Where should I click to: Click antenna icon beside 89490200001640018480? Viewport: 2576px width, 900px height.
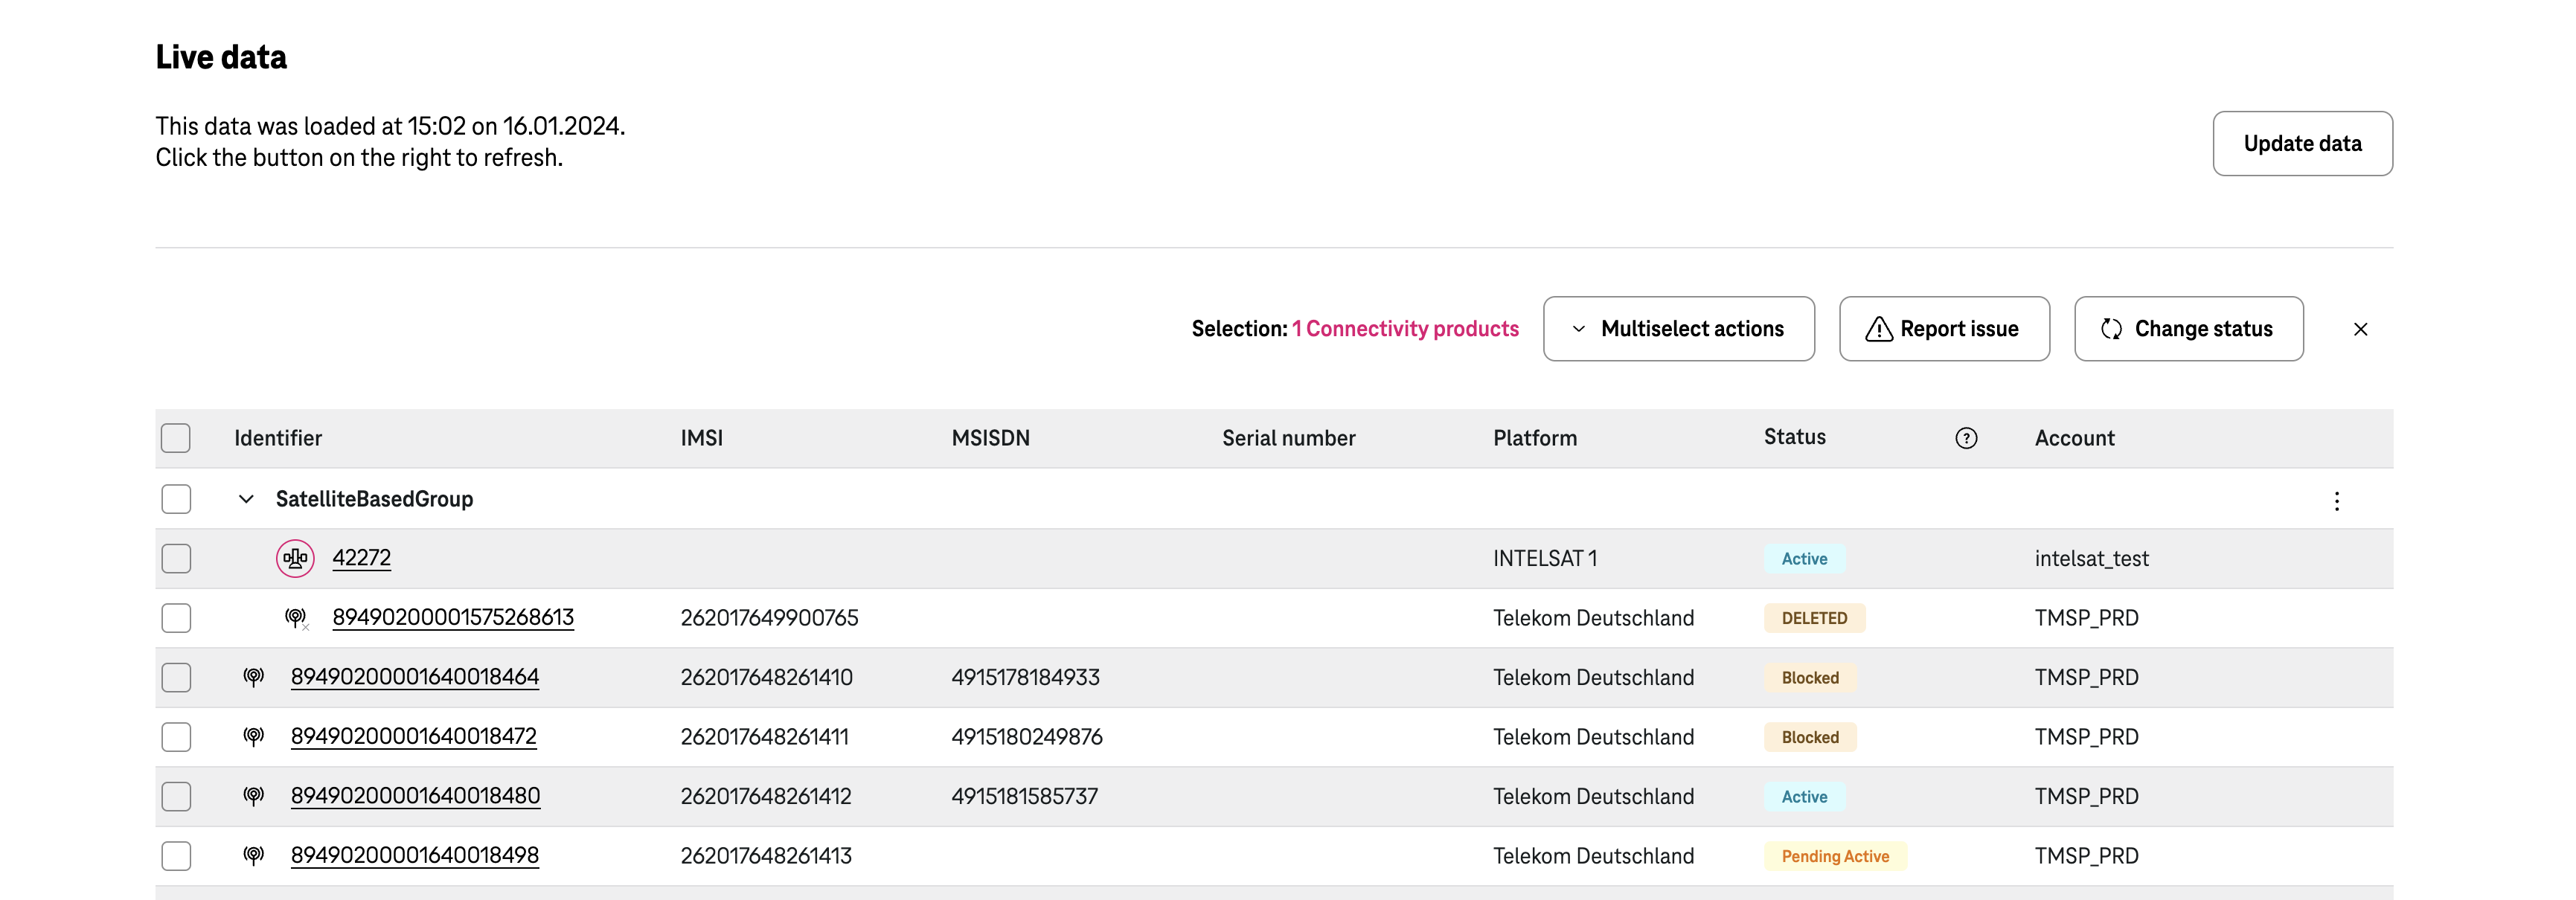(x=254, y=796)
